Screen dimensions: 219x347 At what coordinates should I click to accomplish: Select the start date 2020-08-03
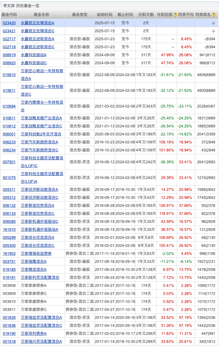point(105,134)
